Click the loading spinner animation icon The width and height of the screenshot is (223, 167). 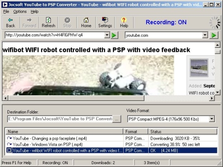click(215, 23)
